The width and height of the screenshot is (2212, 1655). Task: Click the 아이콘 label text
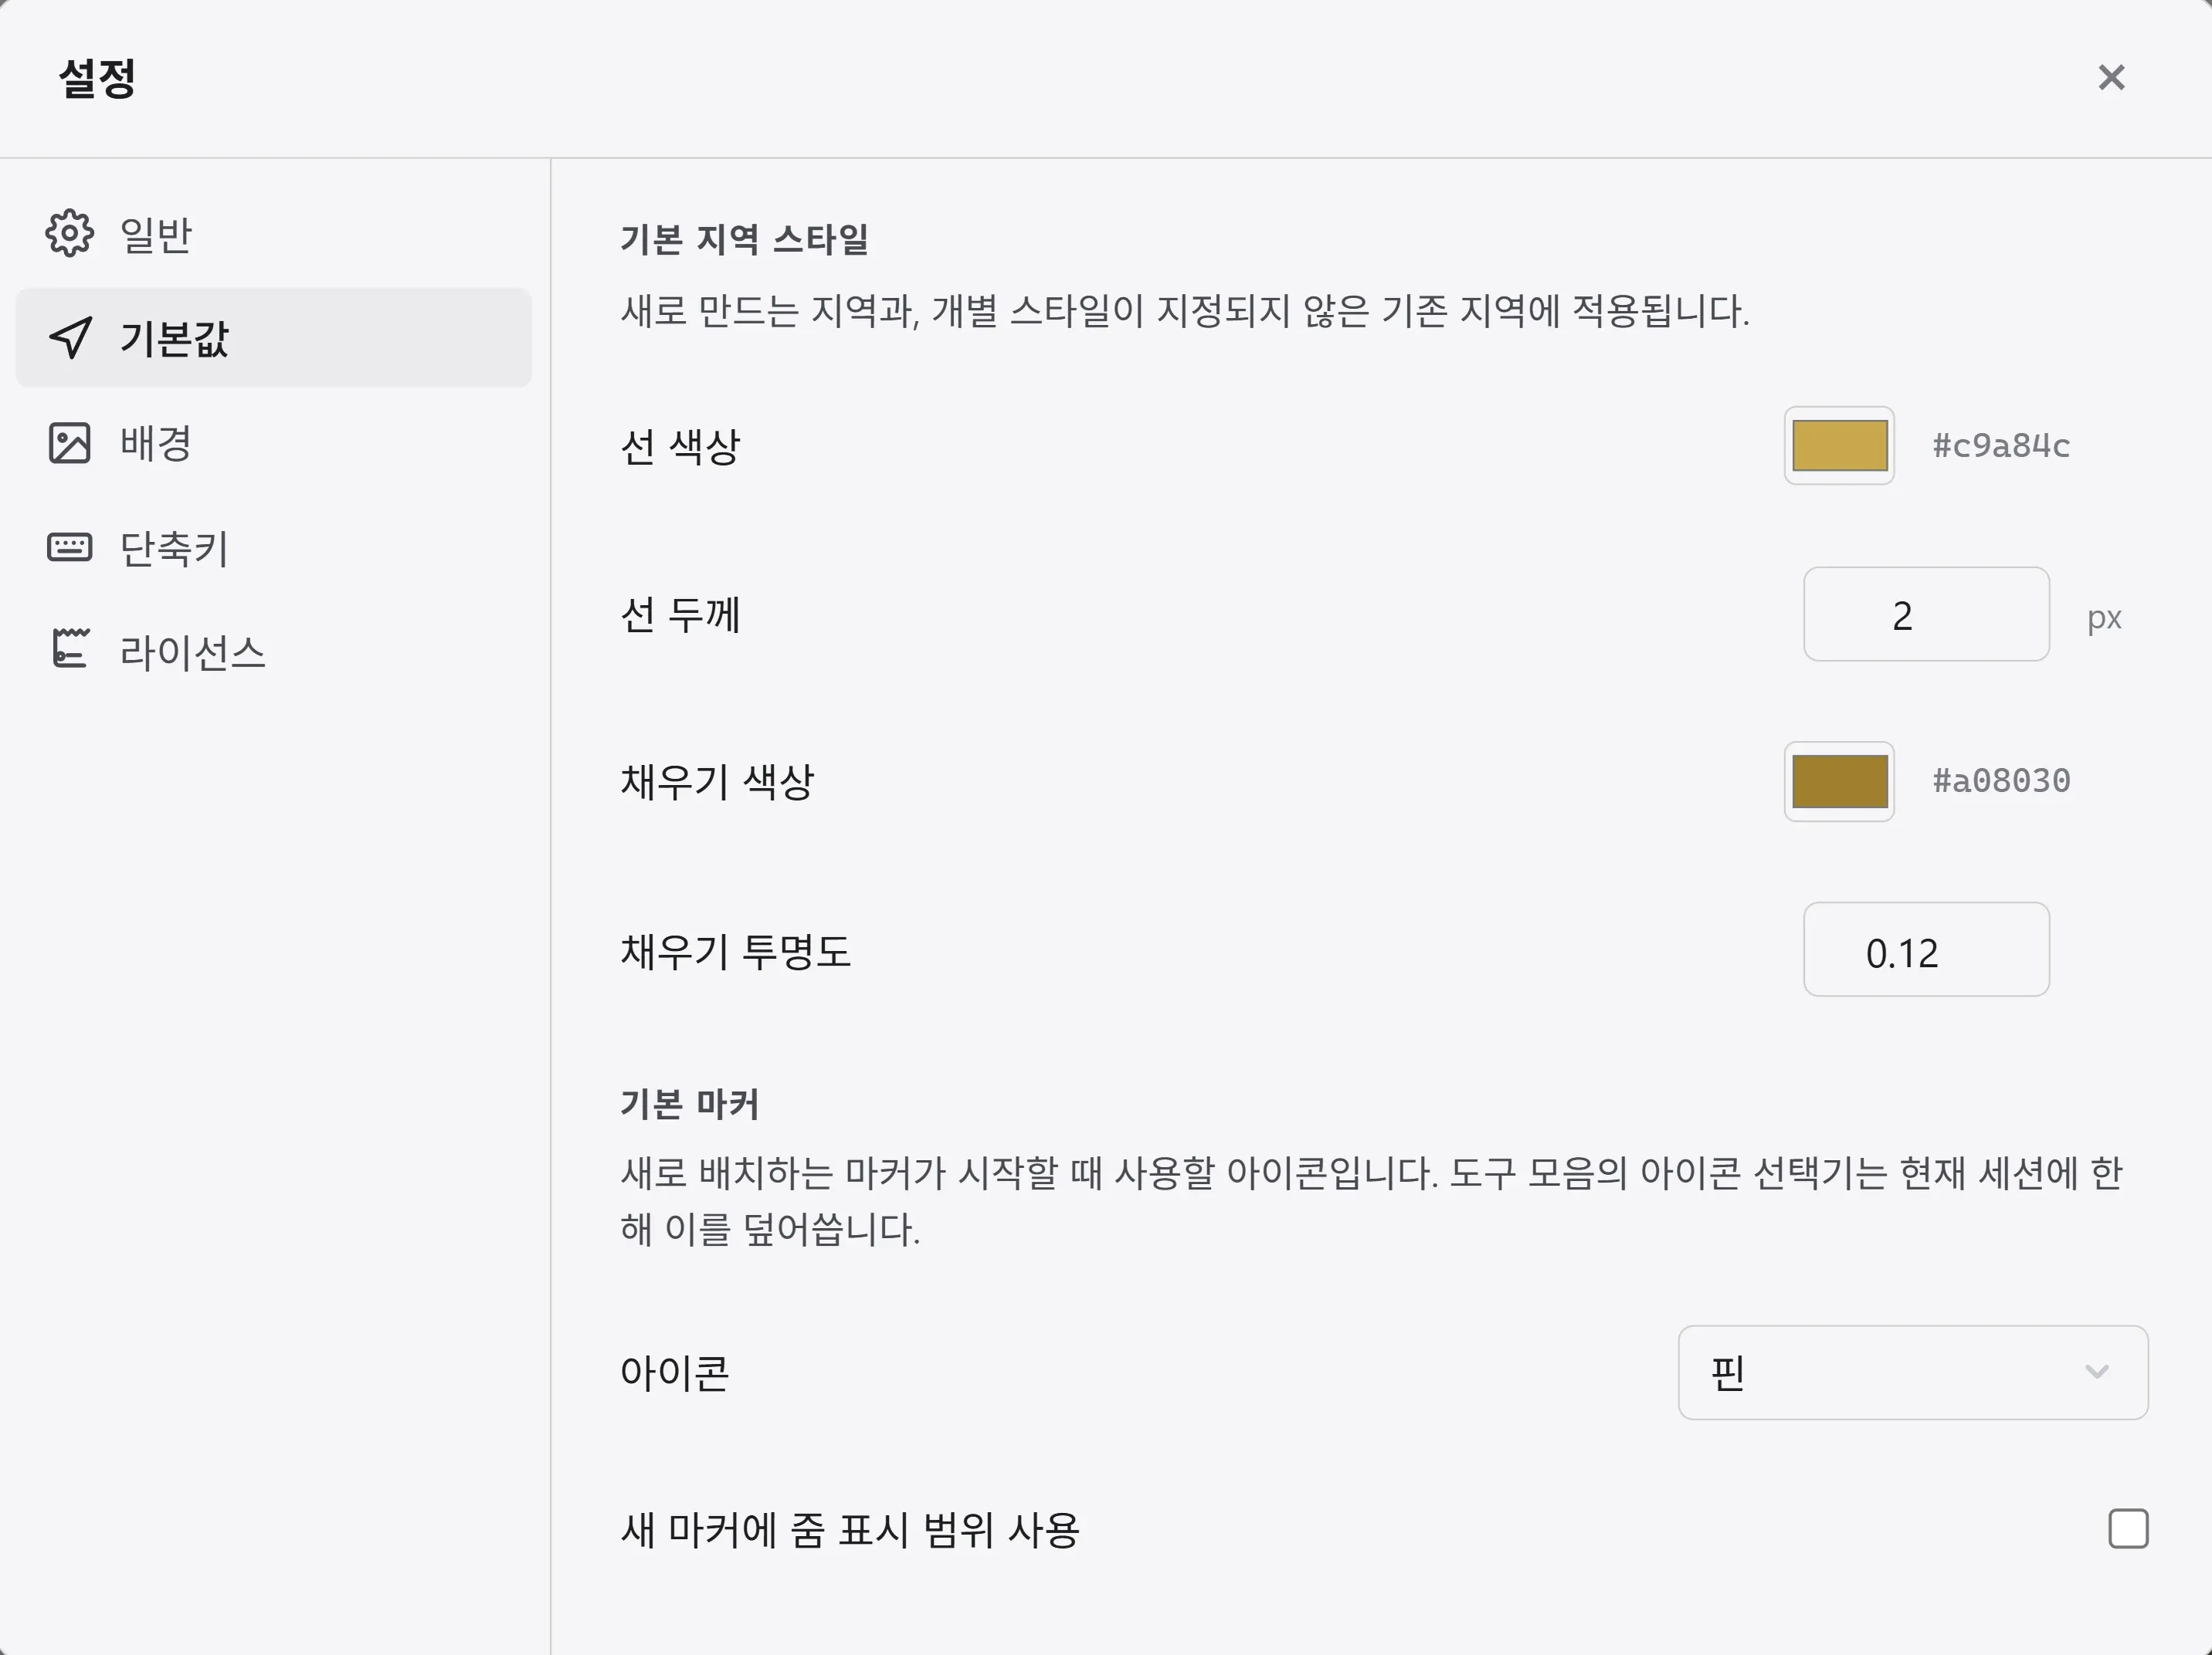click(x=675, y=1373)
